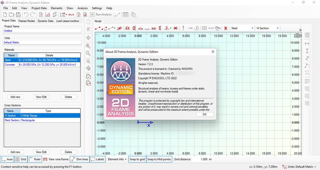This screenshot has height=170, width=320.
Task: Toggle Grid display
Action: coord(21,159)
